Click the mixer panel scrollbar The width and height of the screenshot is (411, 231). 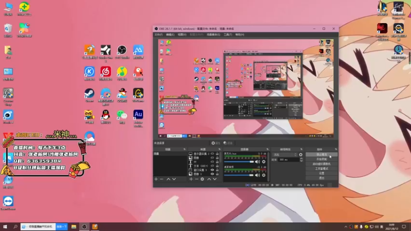(x=268, y=166)
